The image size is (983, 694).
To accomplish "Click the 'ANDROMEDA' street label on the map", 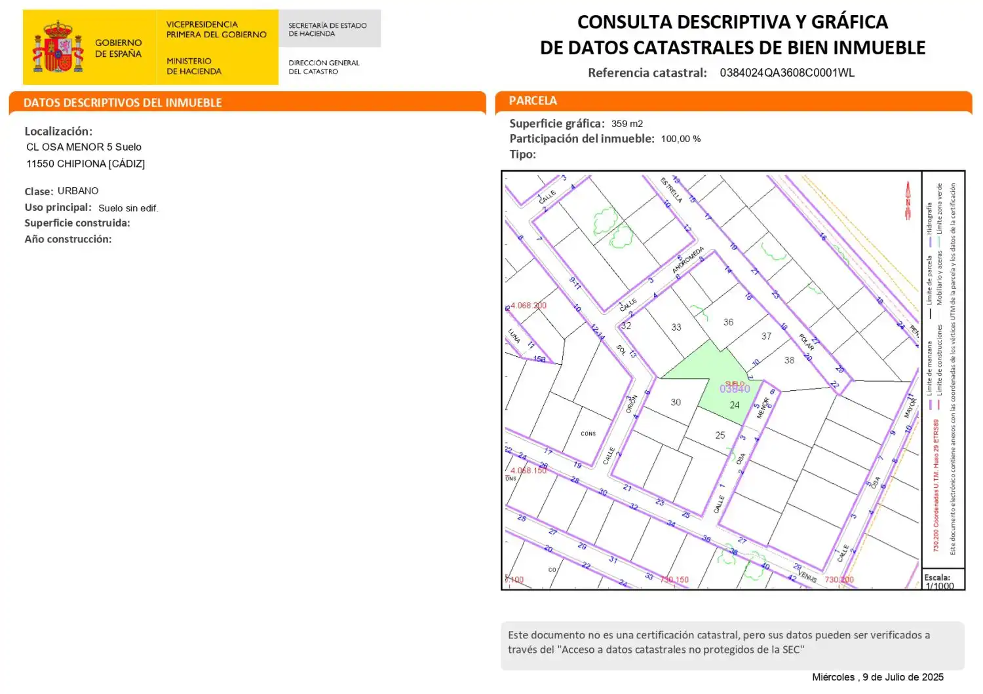I will (688, 260).
